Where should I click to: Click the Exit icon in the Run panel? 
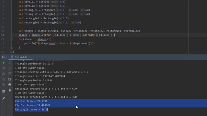(x=4, y=84)
